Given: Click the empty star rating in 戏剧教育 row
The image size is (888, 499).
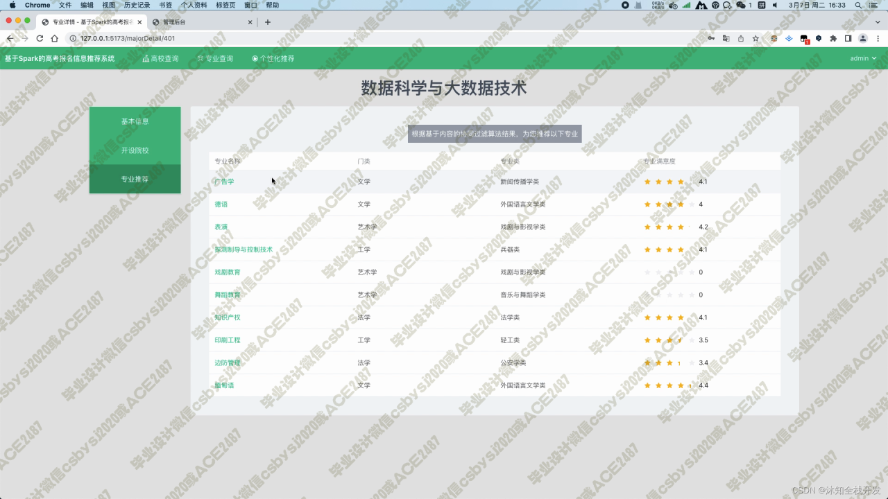Looking at the screenshot, I should [x=669, y=272].
